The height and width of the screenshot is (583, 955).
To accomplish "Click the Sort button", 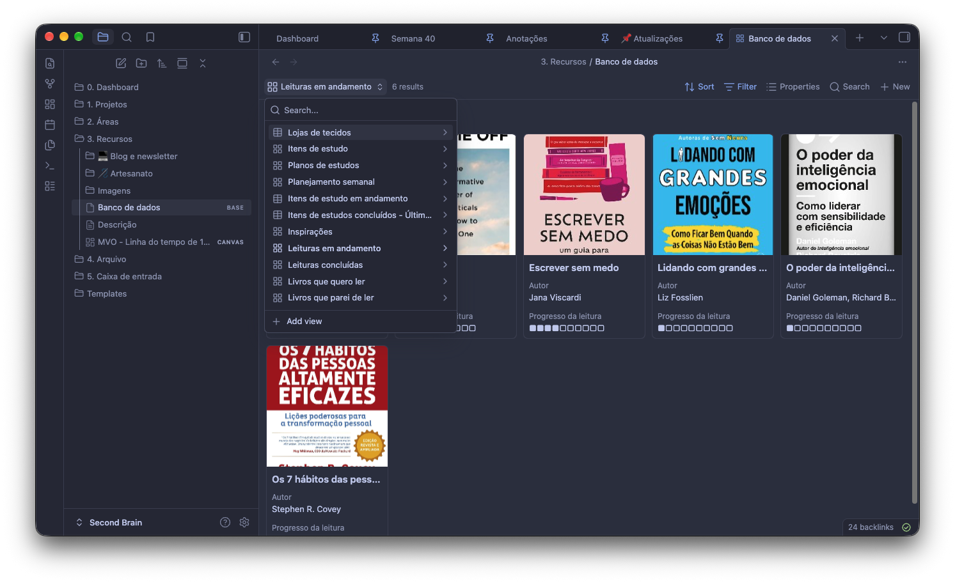I will pos(699,87).
